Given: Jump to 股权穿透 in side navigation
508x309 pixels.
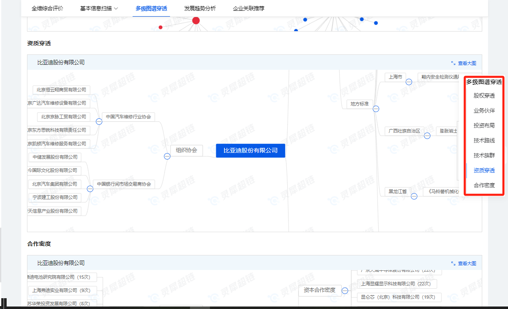Looking at the screenshot, I should [484, 96].
